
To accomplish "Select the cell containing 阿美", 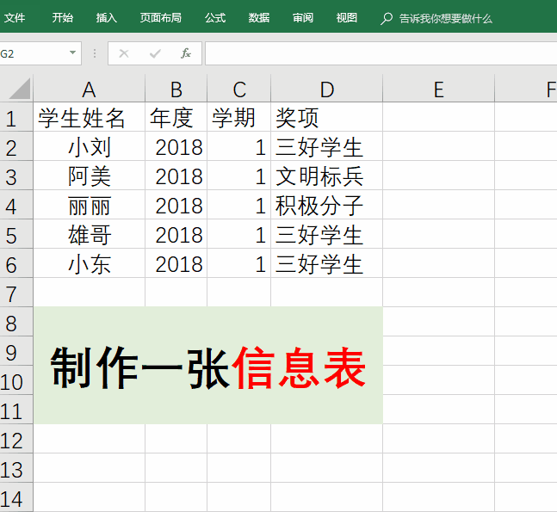I will (90, 176).
